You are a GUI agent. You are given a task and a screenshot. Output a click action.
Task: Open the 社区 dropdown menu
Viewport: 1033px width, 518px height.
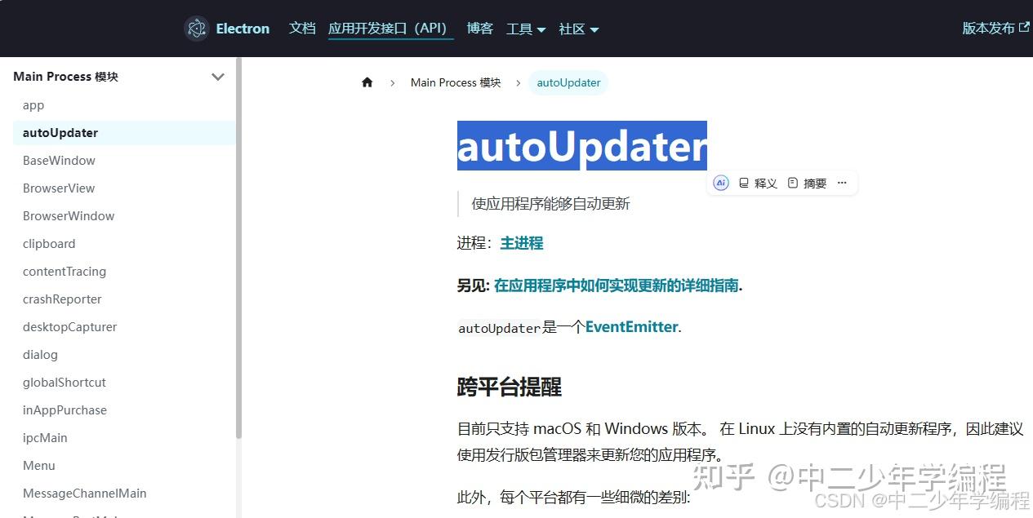[x=578, y=29]
